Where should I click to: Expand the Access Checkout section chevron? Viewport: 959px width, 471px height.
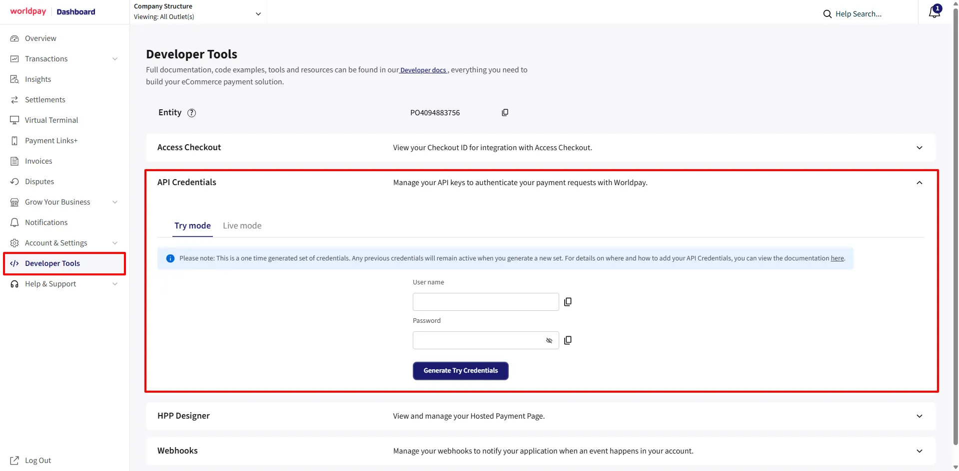click(x=920, y=148)
